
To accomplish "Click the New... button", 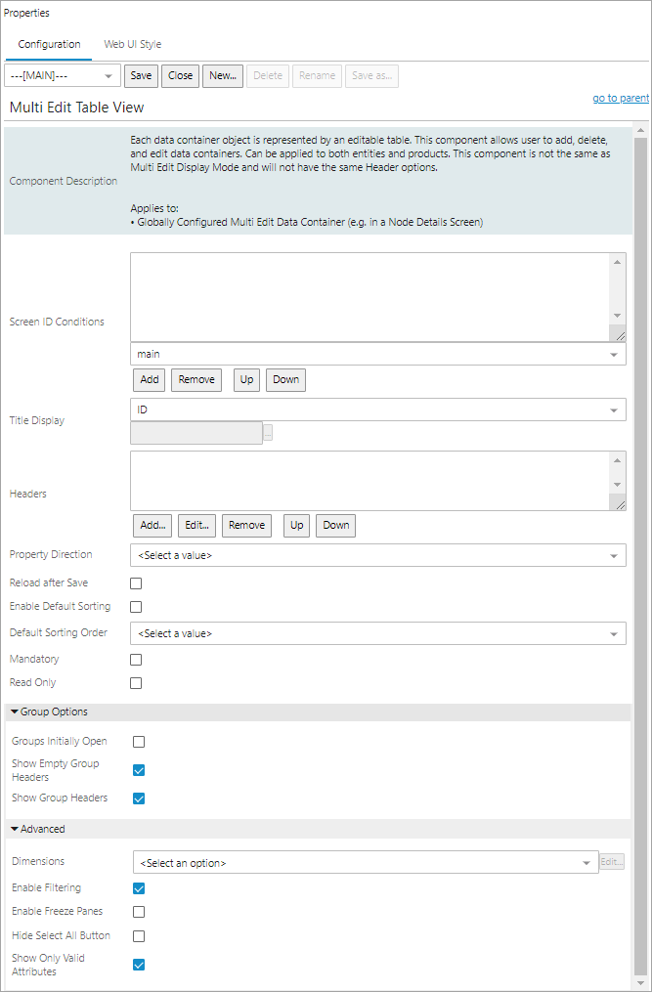I will (x=222, y=75).
